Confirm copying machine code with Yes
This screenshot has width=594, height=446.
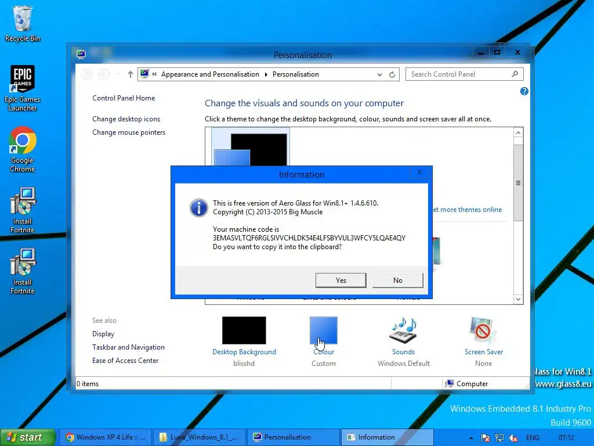[x=341, y=280]
